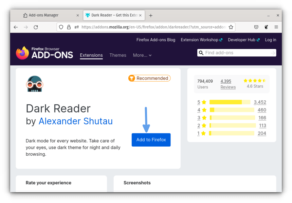292x203 pixels.
Task: Open the More… navigation dropdown
Action: point(142,55)
